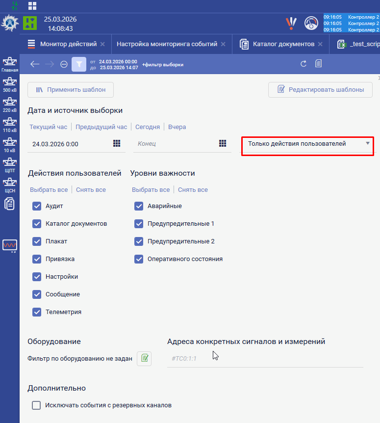Uncheck the Аудит checkbox
Viewport: 380px width, 423px height.
coord(37,206)
